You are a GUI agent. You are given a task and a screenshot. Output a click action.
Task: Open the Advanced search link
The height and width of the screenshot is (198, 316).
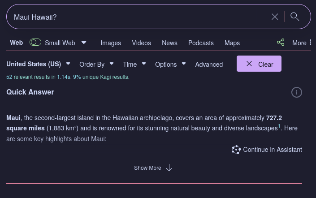209,64
